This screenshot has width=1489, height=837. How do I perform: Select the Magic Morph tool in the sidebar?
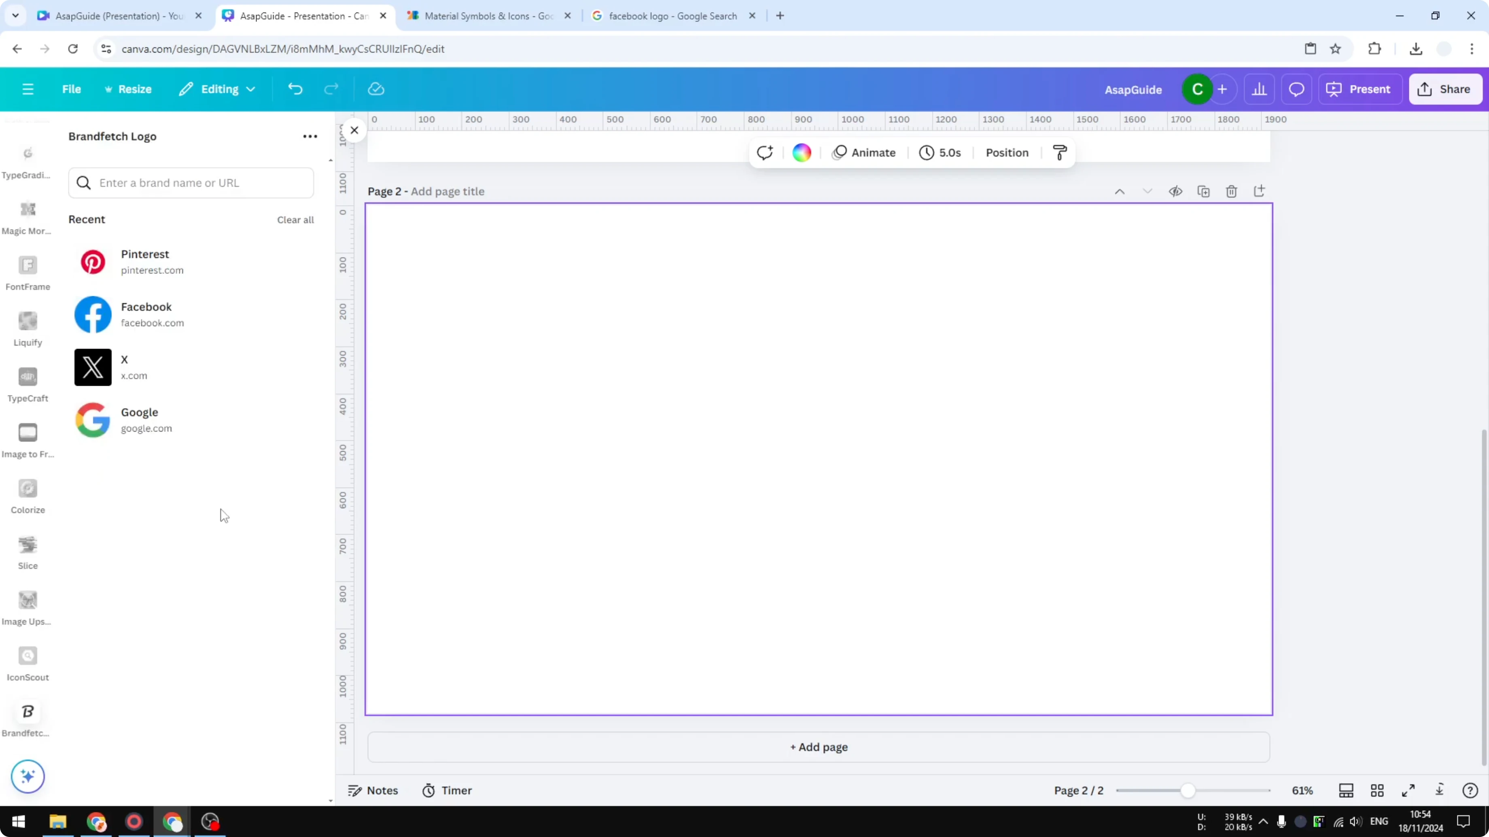tap(27, 217)
